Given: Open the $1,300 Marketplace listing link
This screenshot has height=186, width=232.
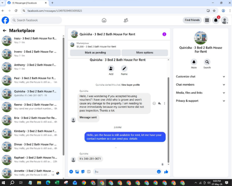Looking at the screenshot, I should coord(96,46).
